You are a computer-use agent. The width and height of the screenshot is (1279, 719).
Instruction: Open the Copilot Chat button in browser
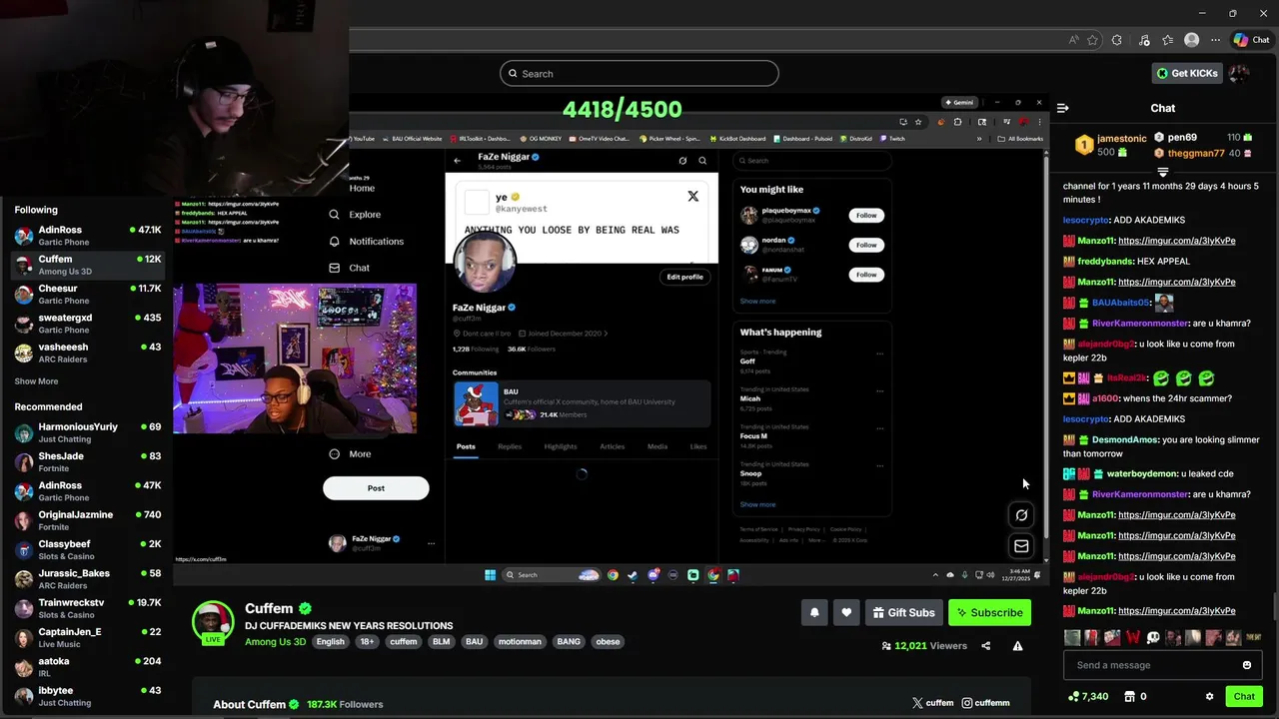coord(1251,40)
